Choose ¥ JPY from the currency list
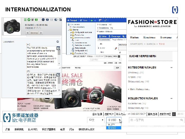Image resolution: width=185 pixels, height=139 pixels. pos(114,125)
